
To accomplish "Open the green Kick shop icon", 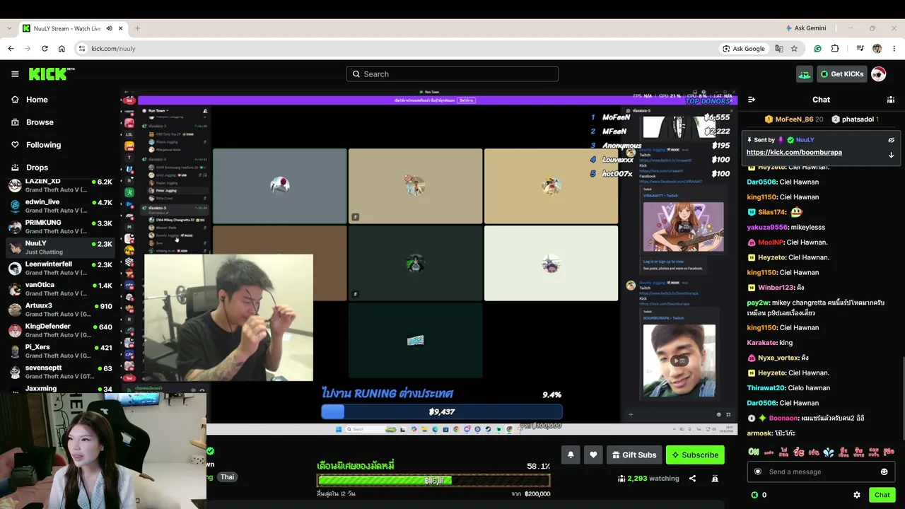I will pos(805,74).
